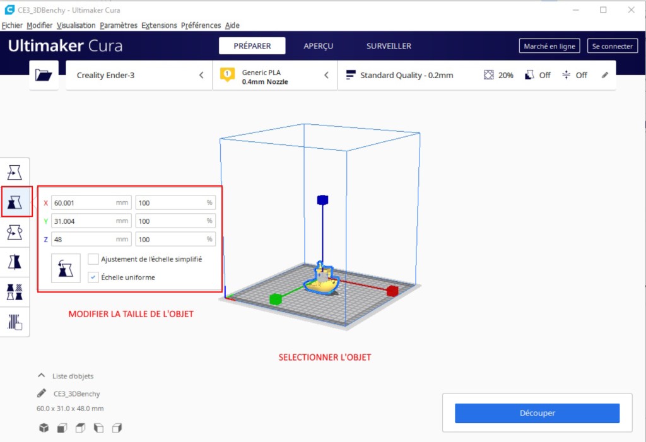Enable Ajustement de l'échelle simplifié checkbox

tap(93, 259)
